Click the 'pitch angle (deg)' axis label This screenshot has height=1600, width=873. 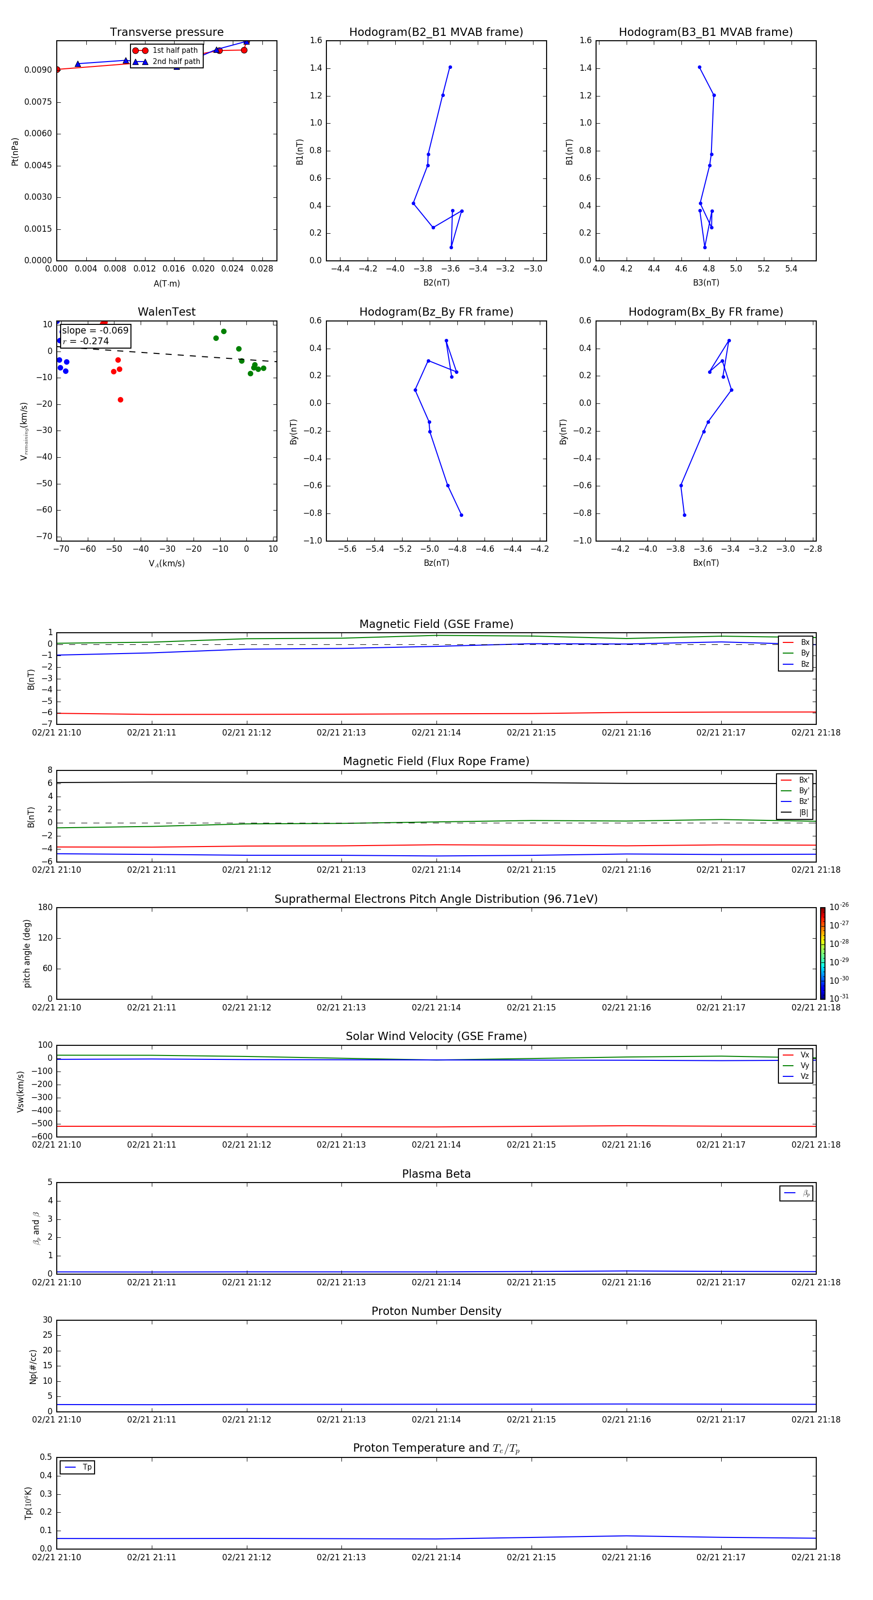click(27, 953)
